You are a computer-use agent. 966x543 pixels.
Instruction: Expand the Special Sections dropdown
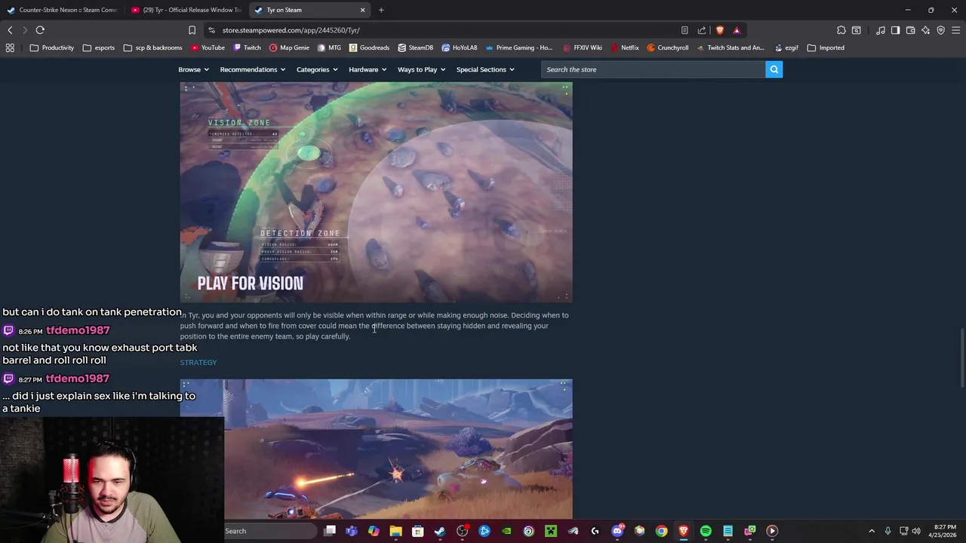pyautogui.click(x=485, y=69)
